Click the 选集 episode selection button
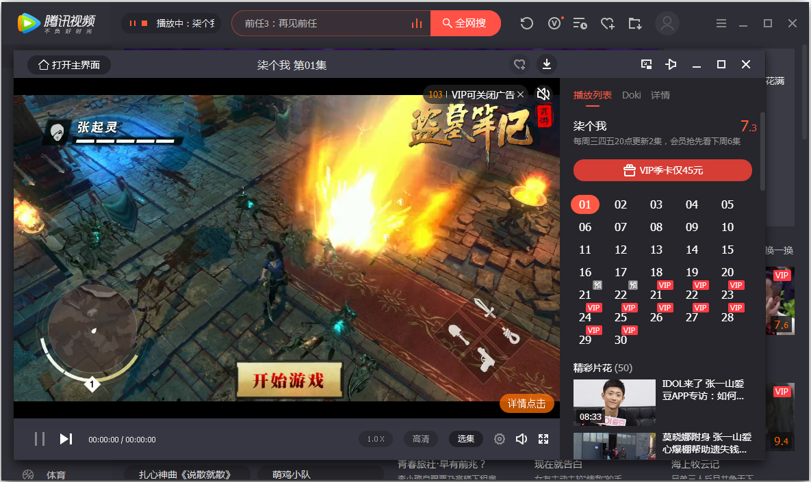 click(465, 439)
